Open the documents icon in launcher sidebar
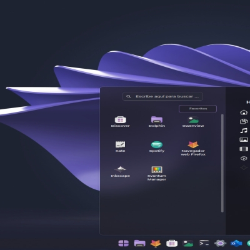The width and height of the screenshot is (250, 250). click(x=244, y=121)
